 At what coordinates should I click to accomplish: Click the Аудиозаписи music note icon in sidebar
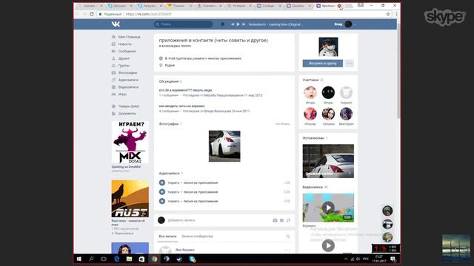tap(113, 80)
